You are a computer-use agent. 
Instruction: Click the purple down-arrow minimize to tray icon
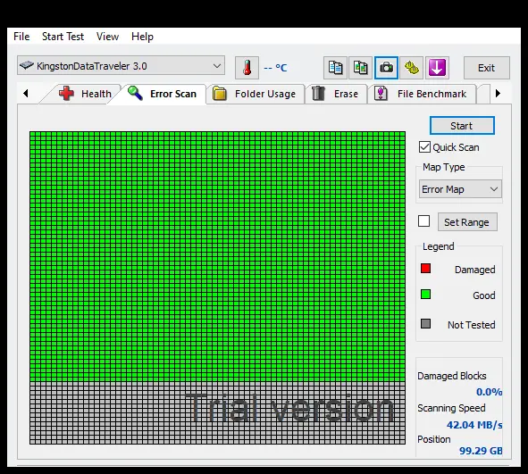click(437, 68)
